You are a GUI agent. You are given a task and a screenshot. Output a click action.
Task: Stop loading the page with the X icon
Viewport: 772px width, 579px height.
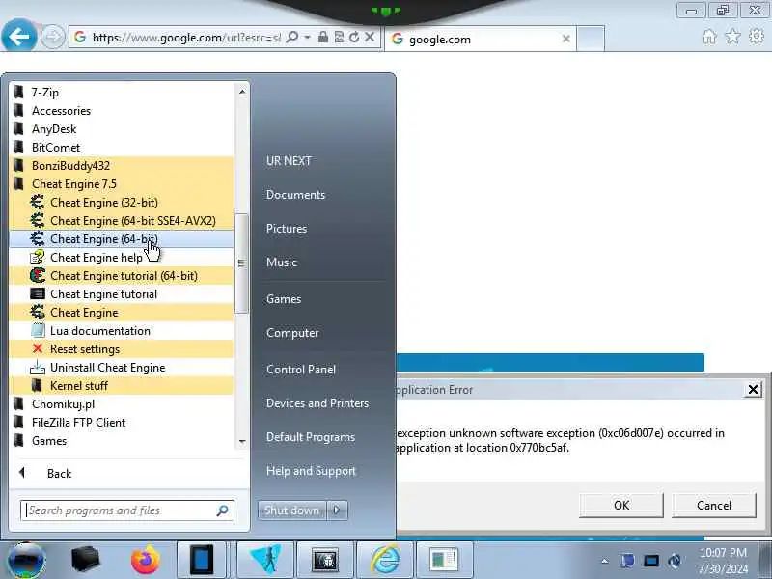370,37
